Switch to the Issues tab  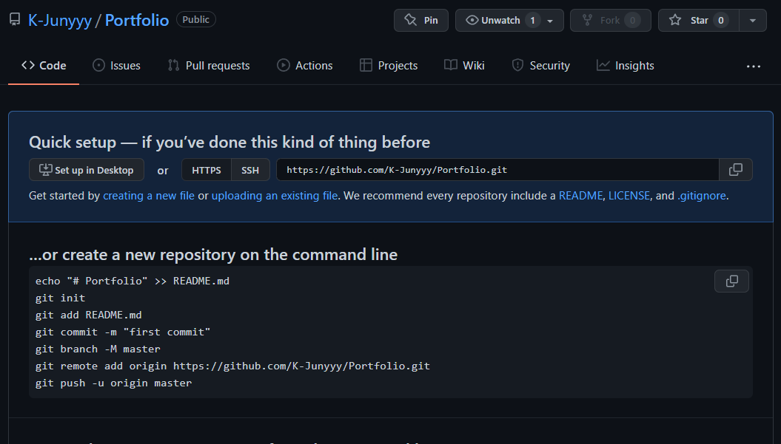pyautogui.click(x=116, y=66)
